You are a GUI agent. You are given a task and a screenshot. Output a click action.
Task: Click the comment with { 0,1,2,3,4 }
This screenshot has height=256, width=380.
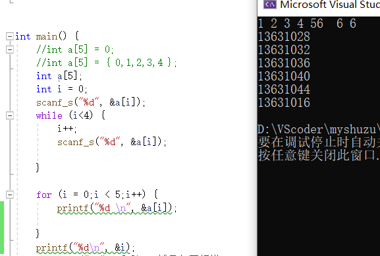107,63
